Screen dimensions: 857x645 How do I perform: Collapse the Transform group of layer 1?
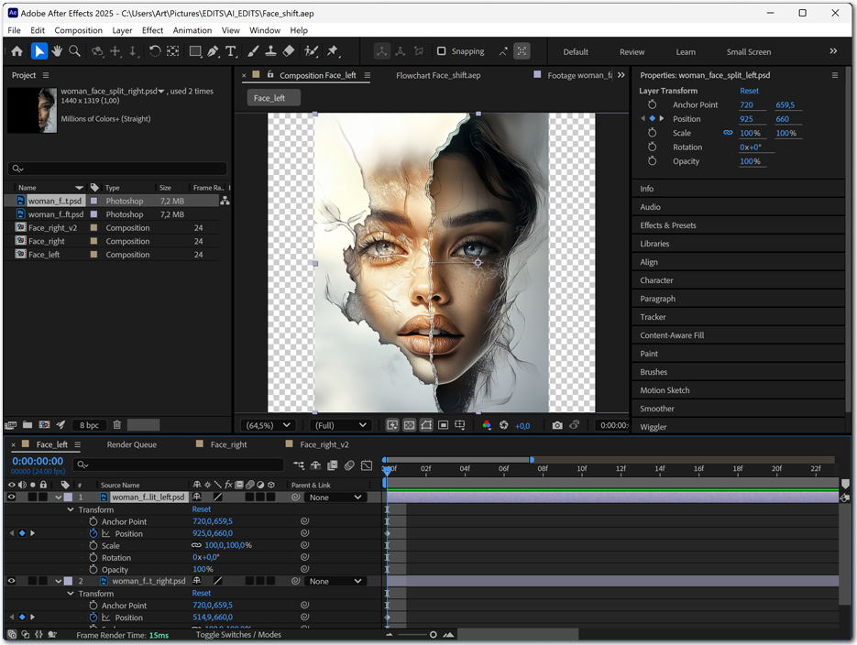point(71,509)
